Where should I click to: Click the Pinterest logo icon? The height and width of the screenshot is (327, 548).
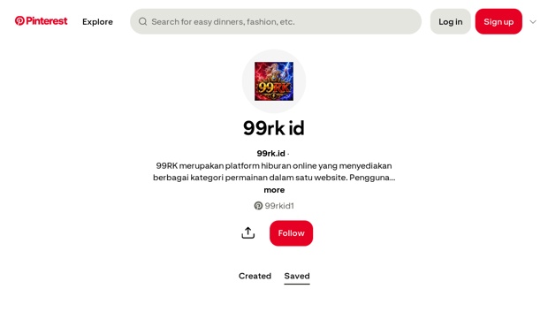19,21
